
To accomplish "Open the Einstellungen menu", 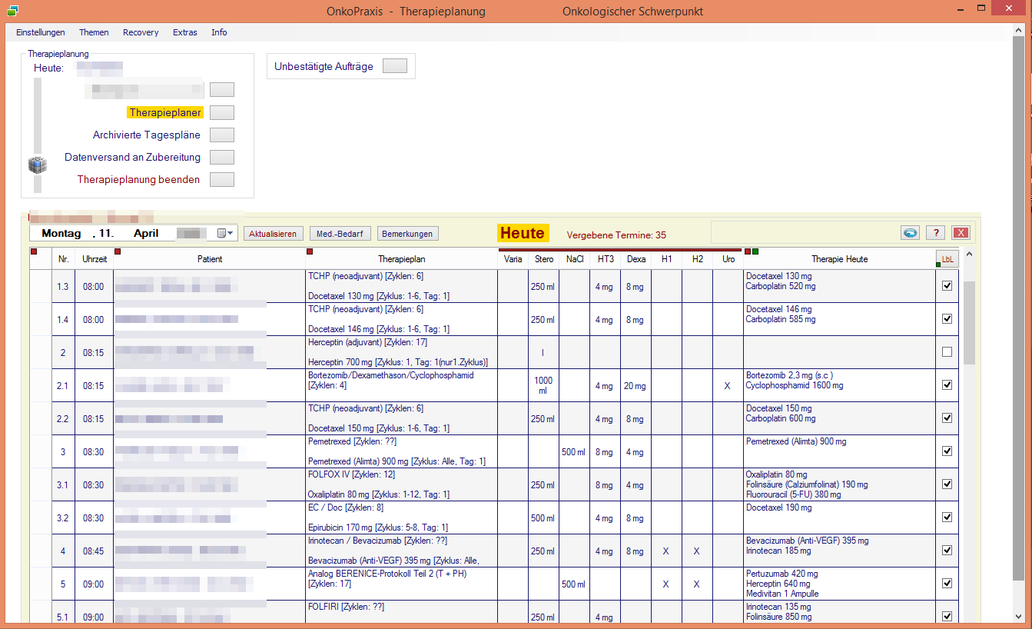I will click(x=40, y=32).
